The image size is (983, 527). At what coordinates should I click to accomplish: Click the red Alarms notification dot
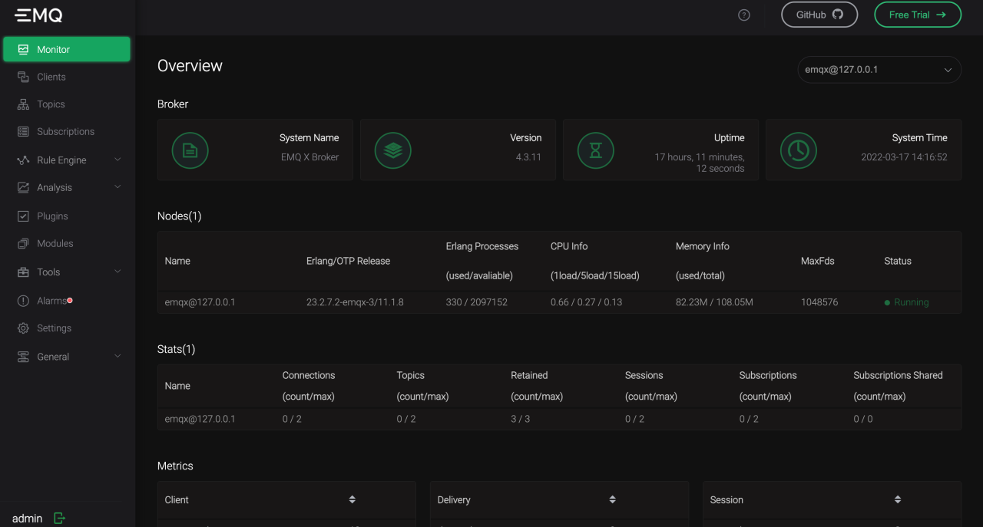(x=70, y=301)
